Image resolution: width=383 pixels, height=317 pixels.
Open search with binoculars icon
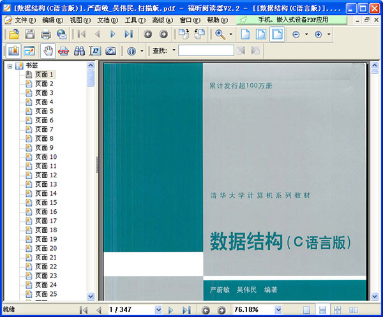(79, 51)
